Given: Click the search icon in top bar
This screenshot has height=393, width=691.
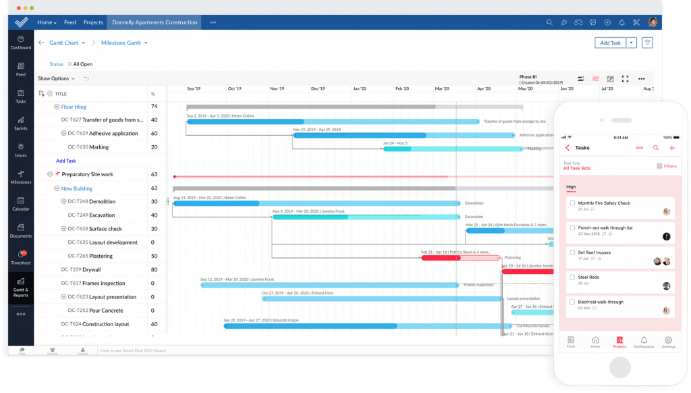Looking at the screenshot, I should [x=549, y=22].
